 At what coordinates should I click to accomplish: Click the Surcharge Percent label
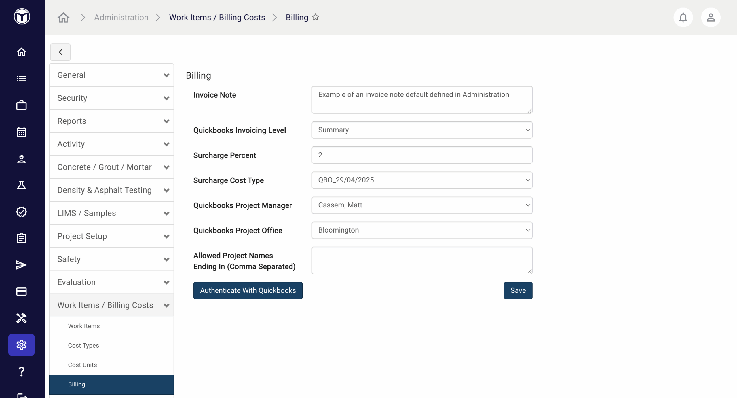225,155
